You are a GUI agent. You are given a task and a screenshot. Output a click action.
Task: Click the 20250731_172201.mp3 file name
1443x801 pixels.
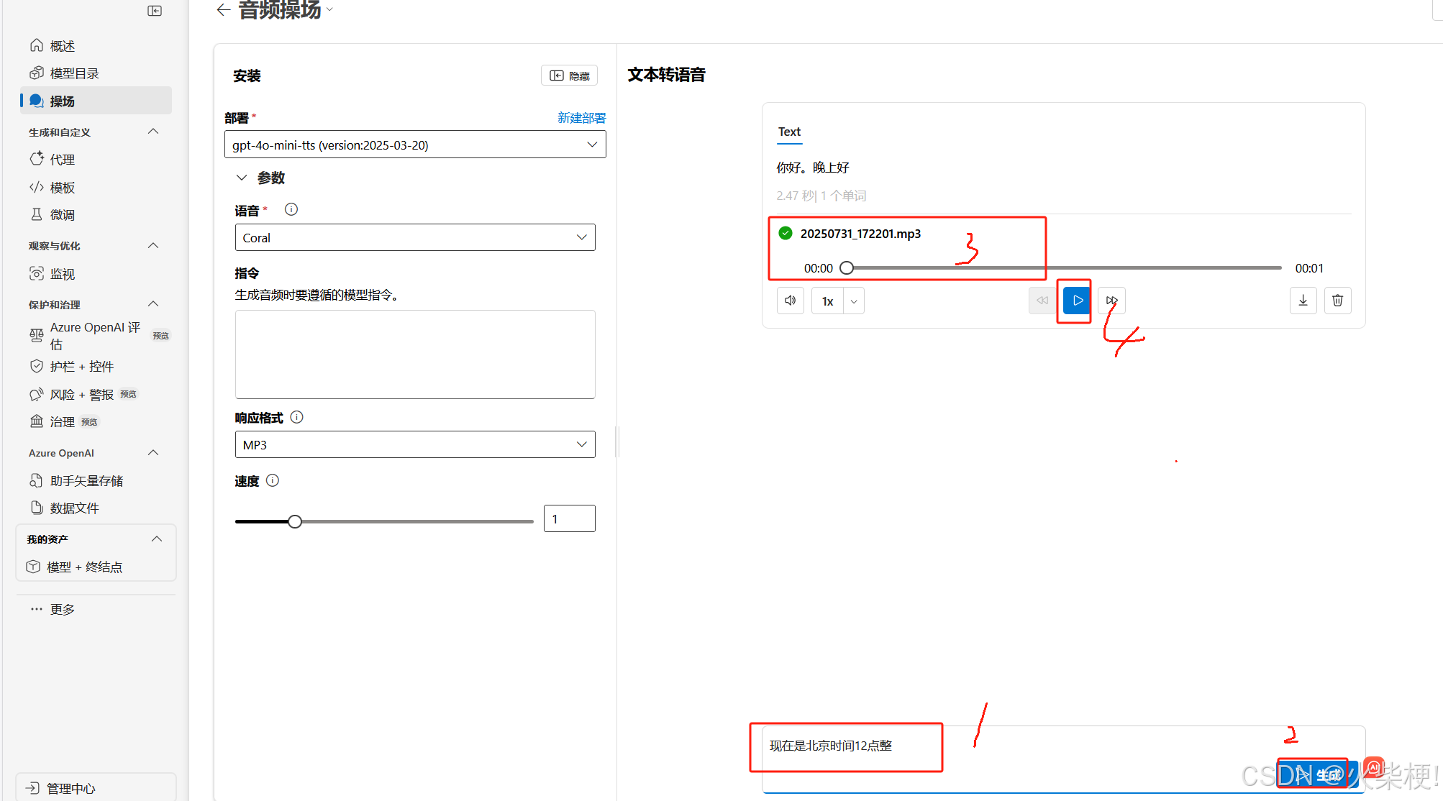point(860,234)
